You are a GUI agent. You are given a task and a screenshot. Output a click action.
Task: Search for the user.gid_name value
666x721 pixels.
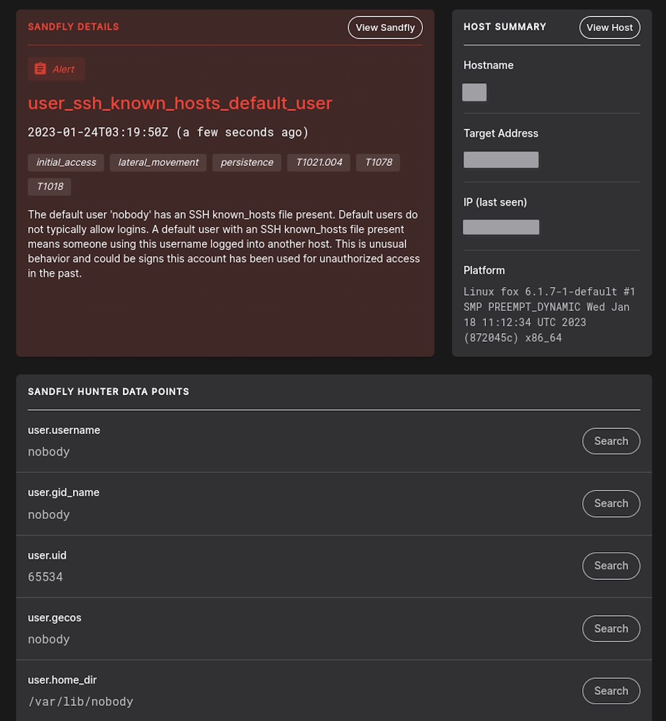[611, 503]
